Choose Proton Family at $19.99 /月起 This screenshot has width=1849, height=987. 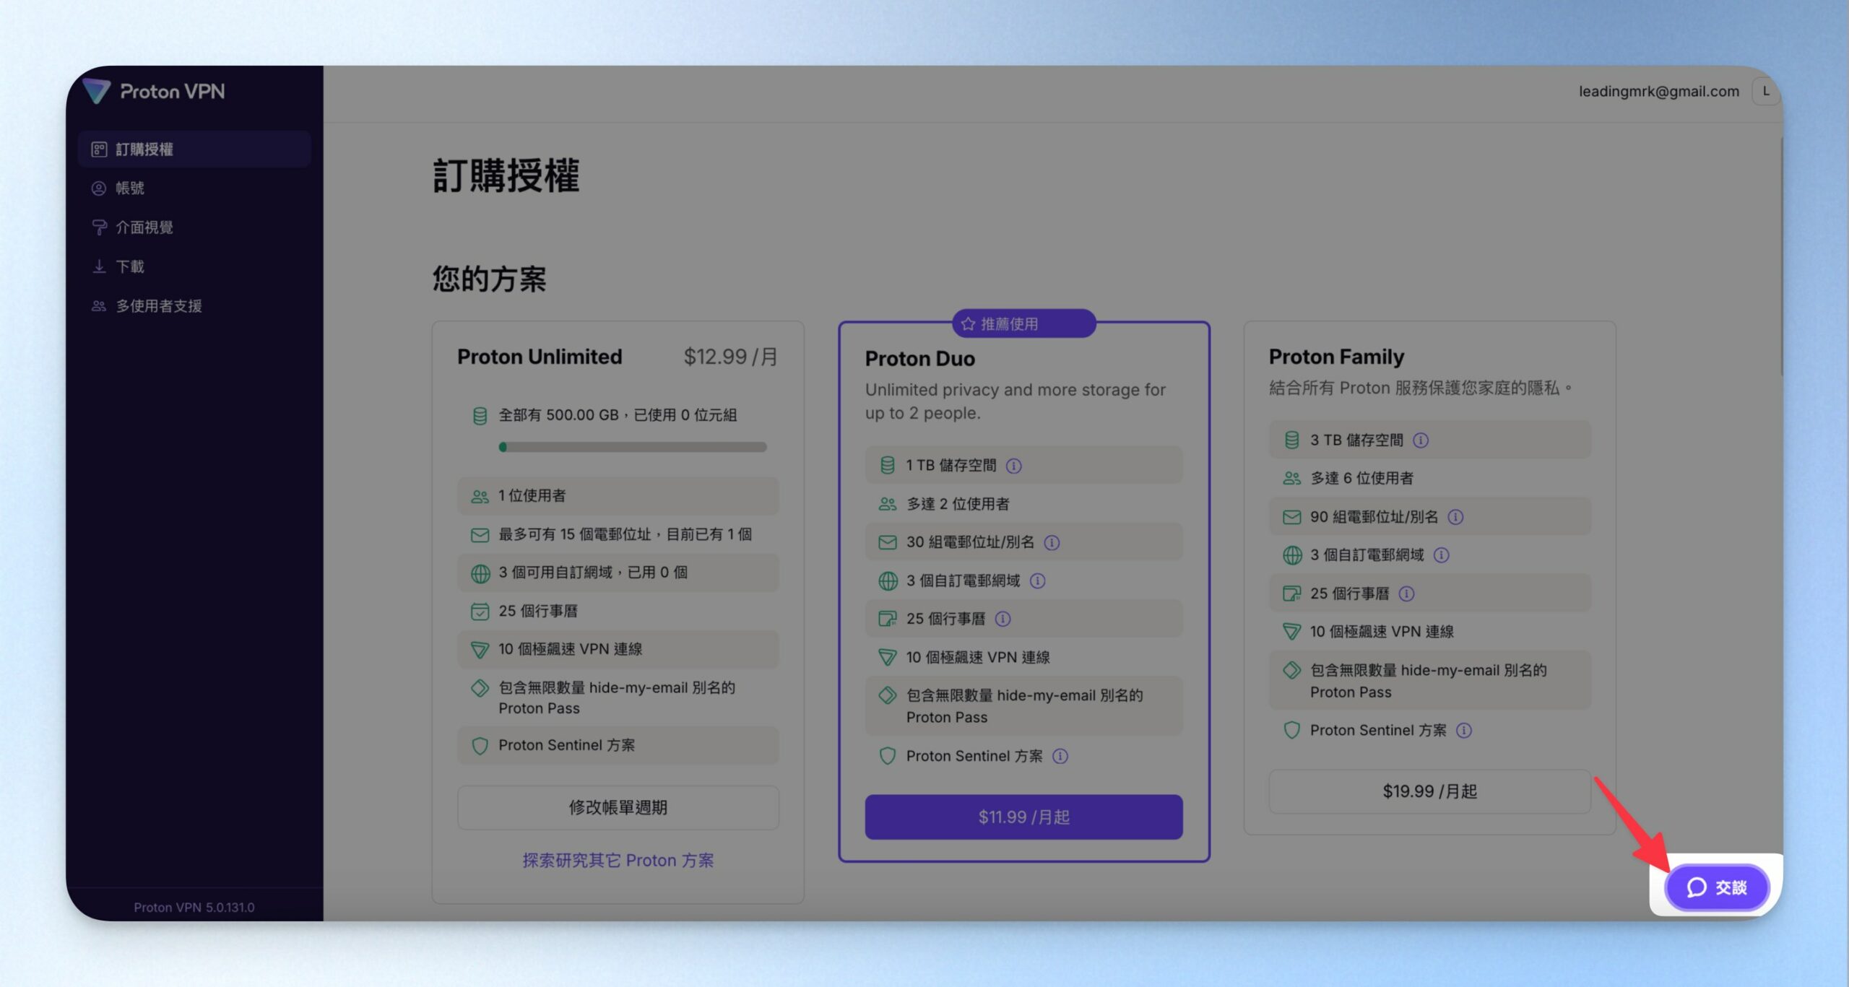1429,791
